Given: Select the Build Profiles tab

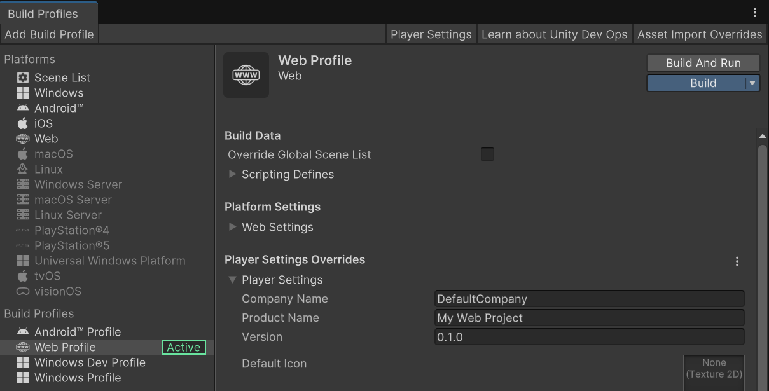Looking at the screenshot, I should tap(49, 13).
